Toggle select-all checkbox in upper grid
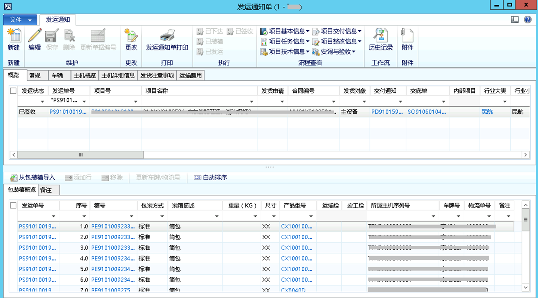 pyautogui.click(x=13, y=91)
